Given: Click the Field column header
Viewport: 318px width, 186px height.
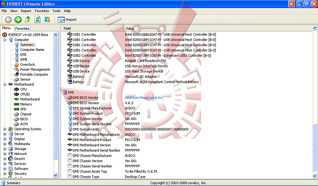Looking at the screenshot, I should tap(93, 29).
